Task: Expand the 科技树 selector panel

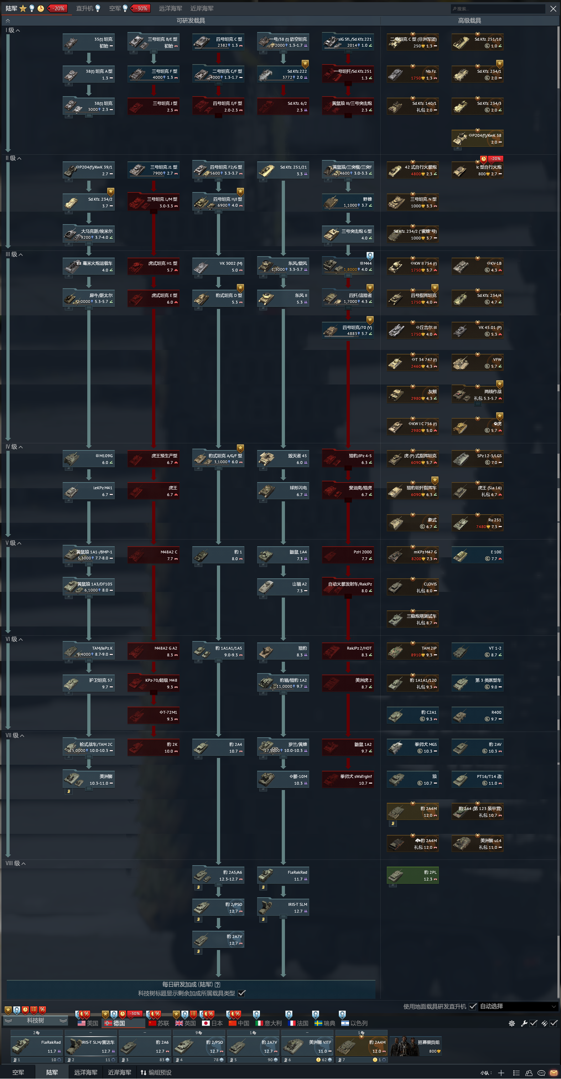Action: (x=35, y=1020)
